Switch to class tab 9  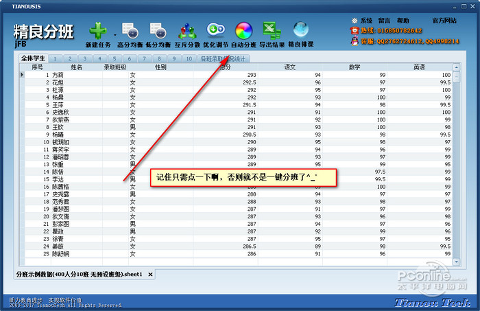tap(174, 58)
